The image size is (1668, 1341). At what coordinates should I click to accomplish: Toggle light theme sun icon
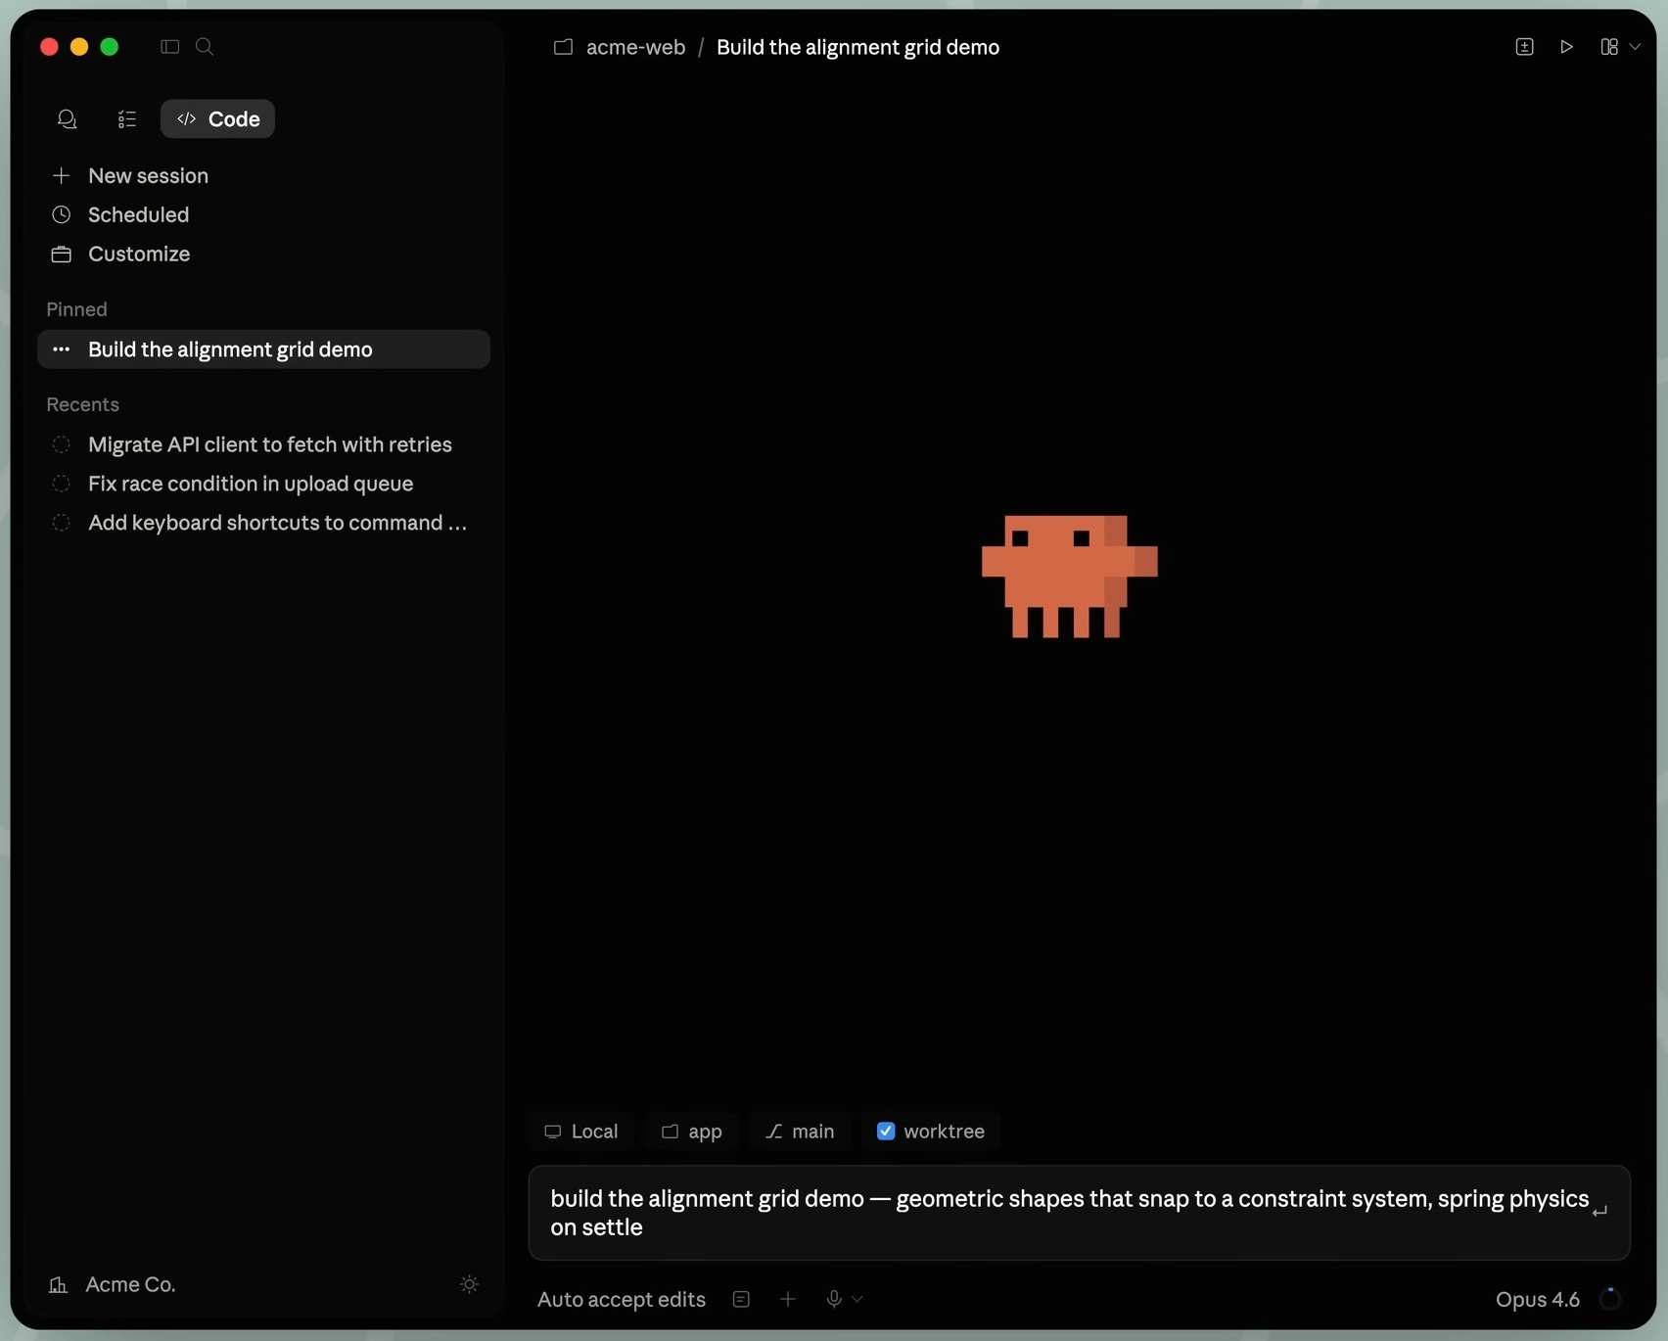(x=469, y=1284)
